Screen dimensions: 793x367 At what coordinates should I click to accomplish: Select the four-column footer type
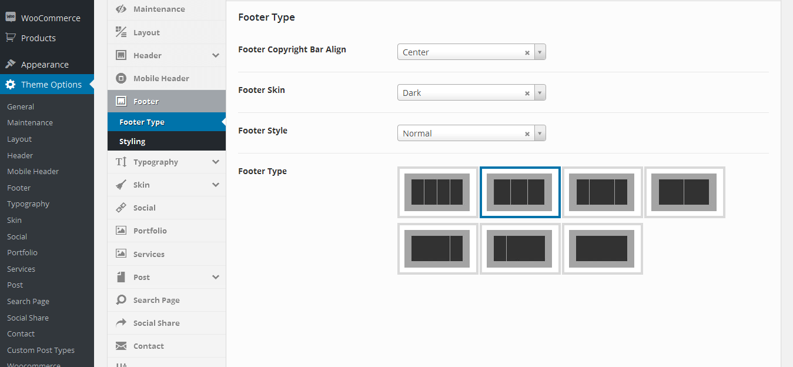[x=437, y=192]
